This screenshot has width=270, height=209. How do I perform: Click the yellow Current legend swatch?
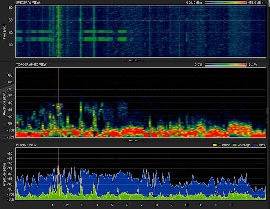215,145
